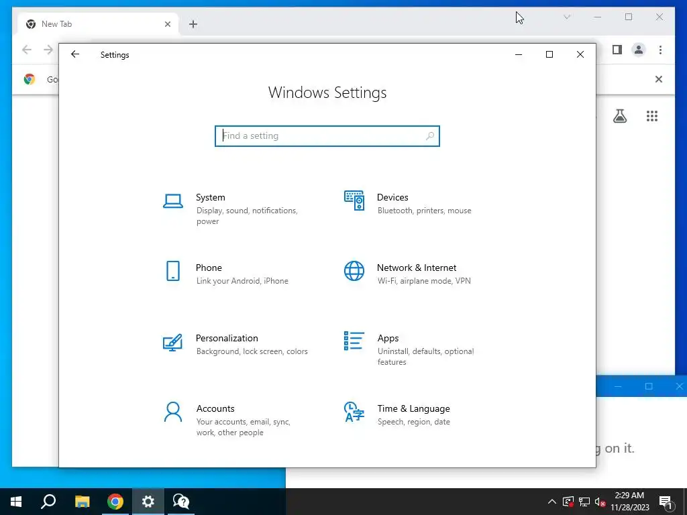Click the Chrome logo in the infobar
Screen dimensions: 687x515
point(30,79)
